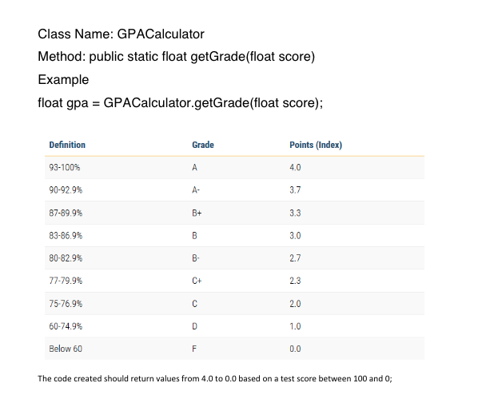This screenshot has height=399, width=502.
Task: Select the 'D' grade cell
Action: (x=195, y=326)
